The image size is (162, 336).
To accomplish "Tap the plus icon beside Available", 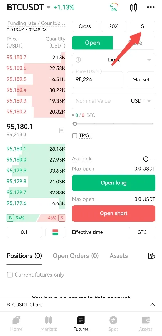I will point(146,159).
